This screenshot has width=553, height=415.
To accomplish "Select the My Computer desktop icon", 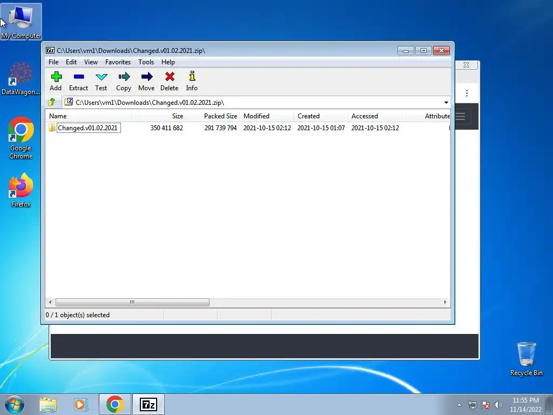I will [x=21, y=22].
